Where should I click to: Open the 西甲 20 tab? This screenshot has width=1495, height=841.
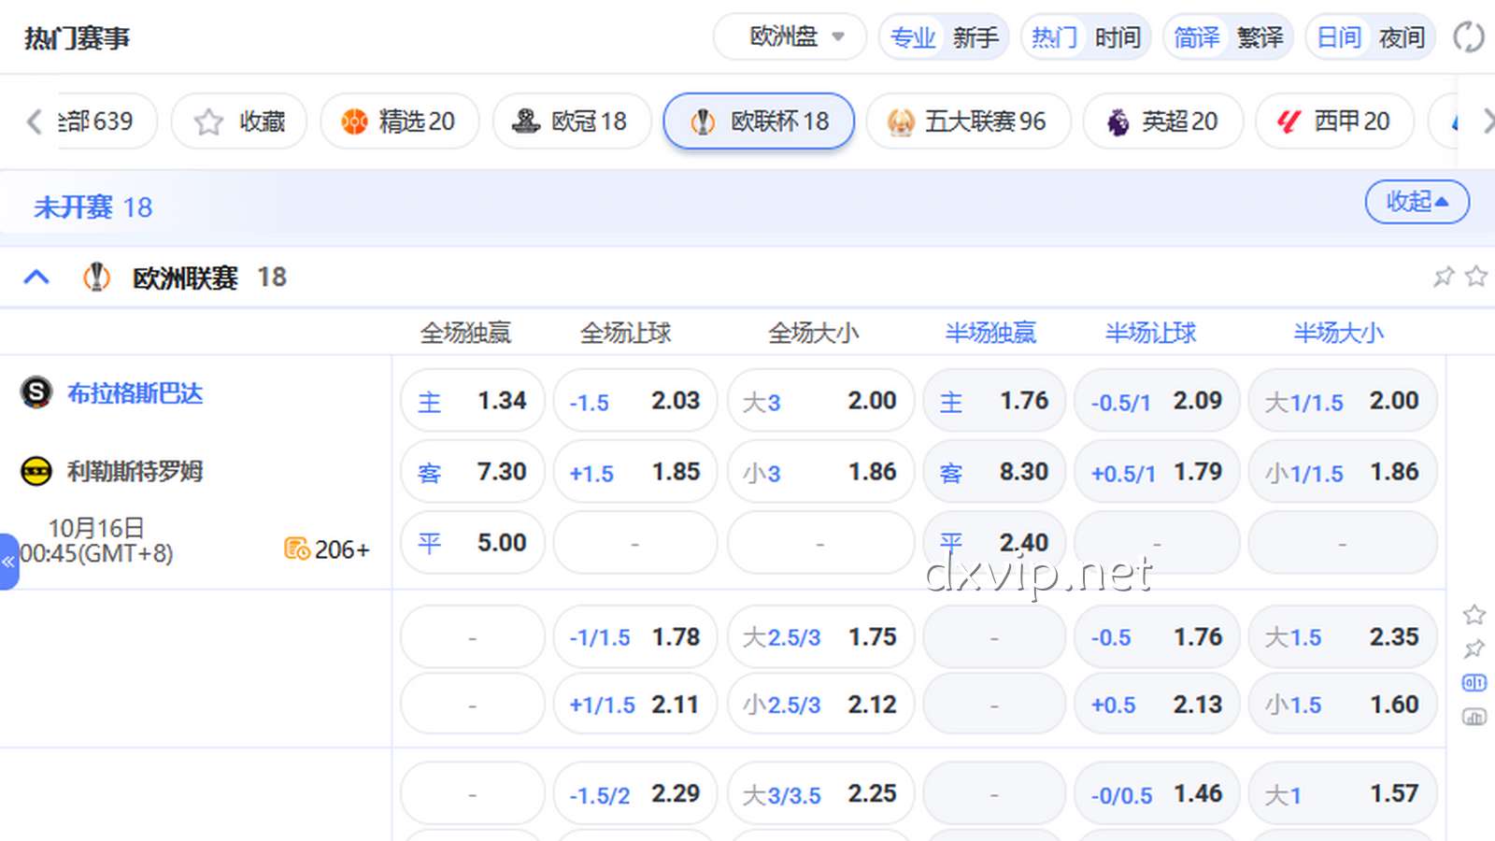pos(1334,121)
